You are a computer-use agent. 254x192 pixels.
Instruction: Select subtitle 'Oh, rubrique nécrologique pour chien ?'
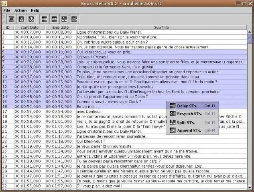161,42
